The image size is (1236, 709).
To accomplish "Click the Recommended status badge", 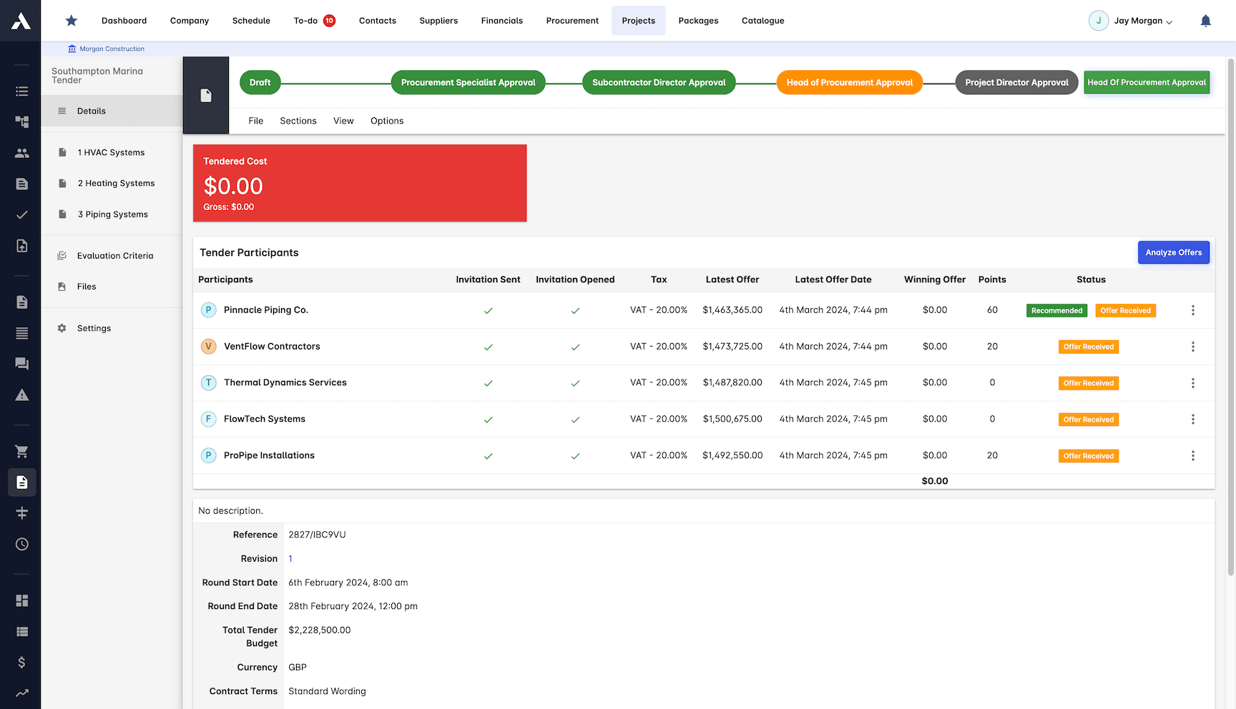I will (1056, 310).
